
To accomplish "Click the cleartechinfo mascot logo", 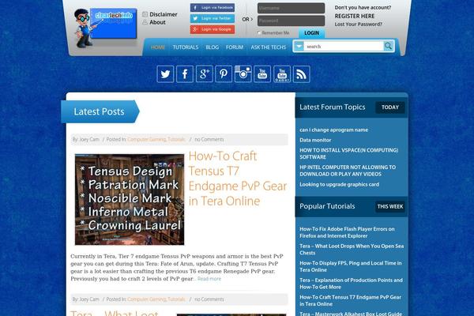I will click(x=105, y=28).
